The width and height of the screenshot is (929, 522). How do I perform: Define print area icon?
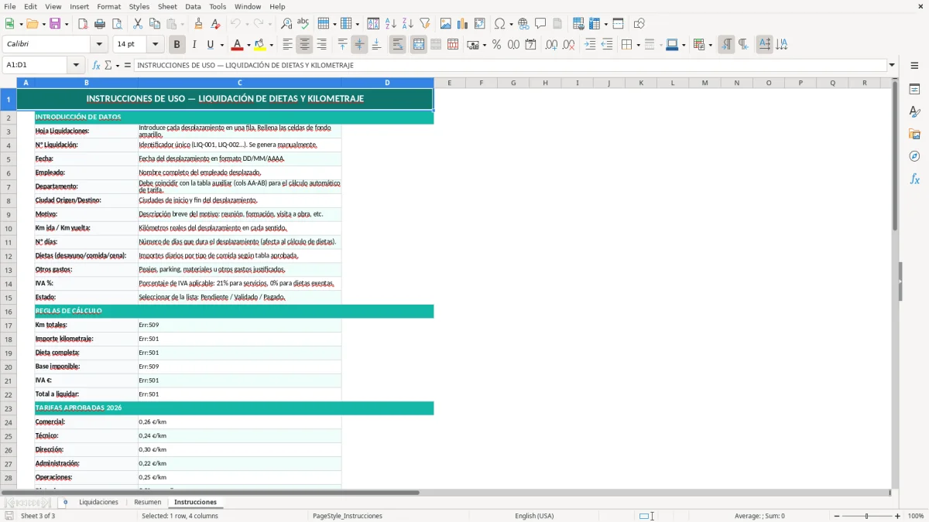(x=578, y=24)
